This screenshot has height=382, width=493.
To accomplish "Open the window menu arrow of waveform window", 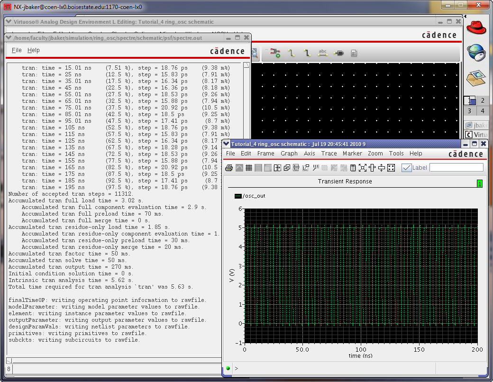I will pos(227,144).
